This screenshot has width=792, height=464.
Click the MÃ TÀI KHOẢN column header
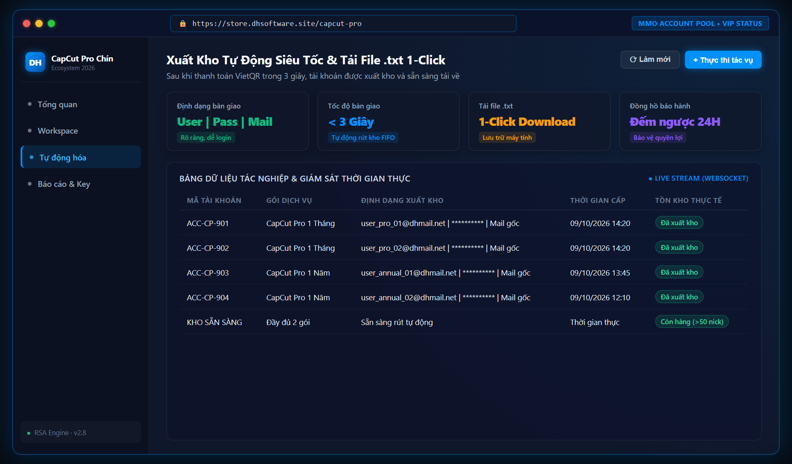coord(214,200)
